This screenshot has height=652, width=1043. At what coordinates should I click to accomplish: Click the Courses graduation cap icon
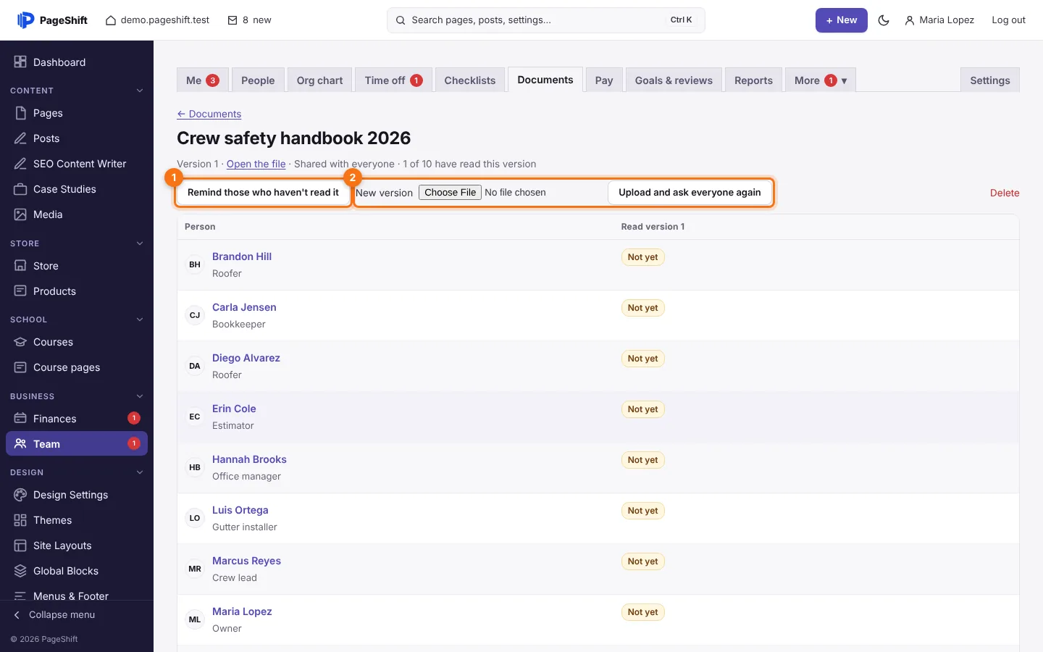point(20,342)
